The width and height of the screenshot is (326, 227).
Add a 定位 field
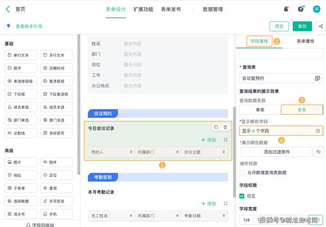tap(56, 175)
